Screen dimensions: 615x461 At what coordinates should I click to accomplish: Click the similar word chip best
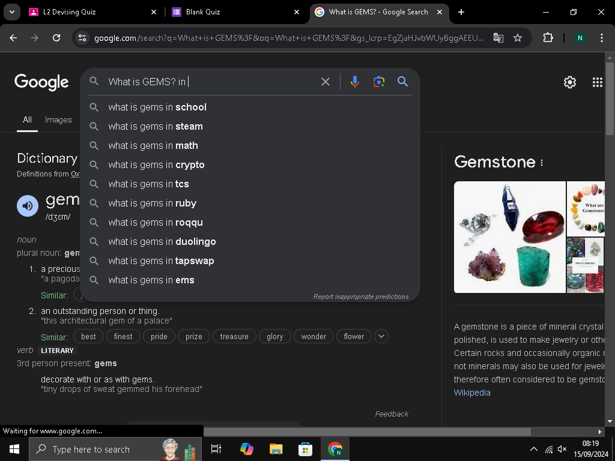coord(88,336)
